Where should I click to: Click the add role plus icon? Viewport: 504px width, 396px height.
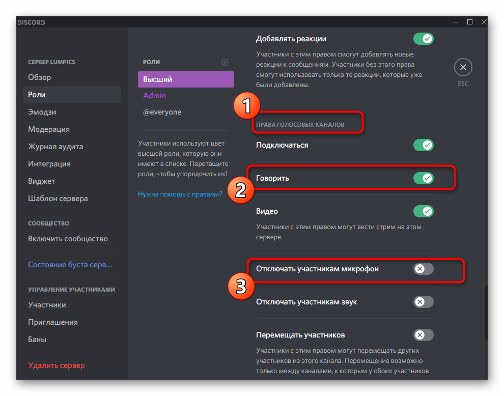pyautogui.click(x=225, y=62)
